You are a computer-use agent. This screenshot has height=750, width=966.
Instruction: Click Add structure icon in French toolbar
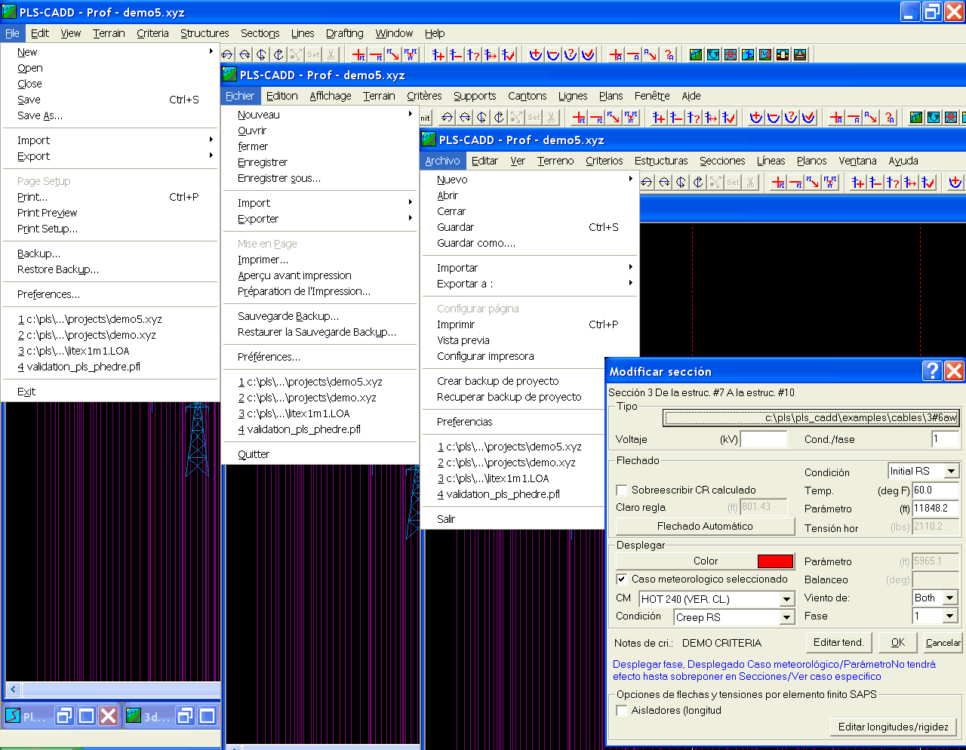coord(659,118)
